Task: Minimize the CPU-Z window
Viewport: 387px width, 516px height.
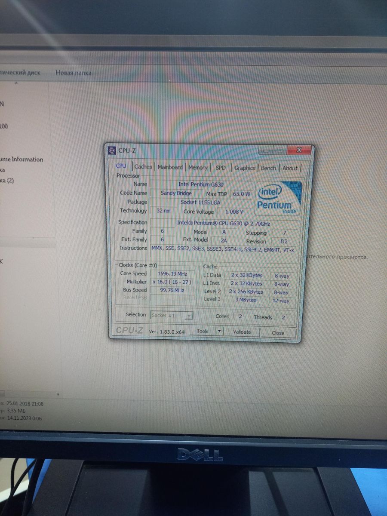Action: pos(267,151)
